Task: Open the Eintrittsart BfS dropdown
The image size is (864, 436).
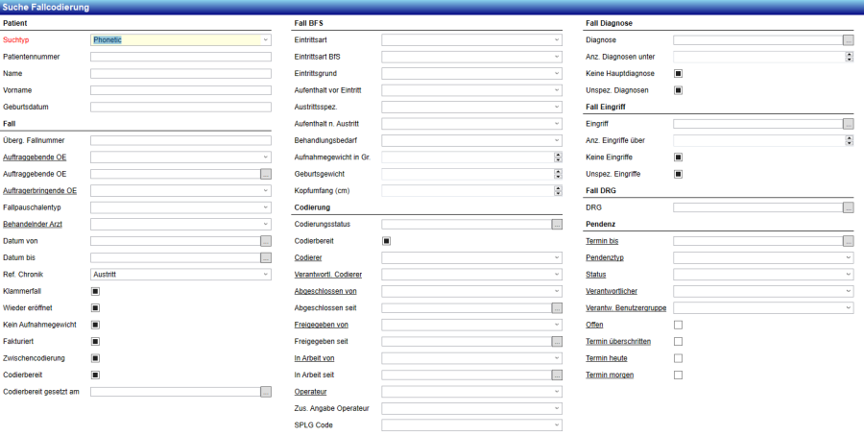Action: 471,57
